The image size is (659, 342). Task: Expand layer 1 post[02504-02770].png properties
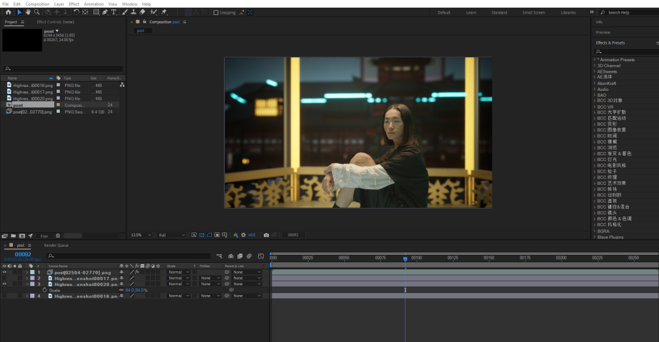[27, 272]
